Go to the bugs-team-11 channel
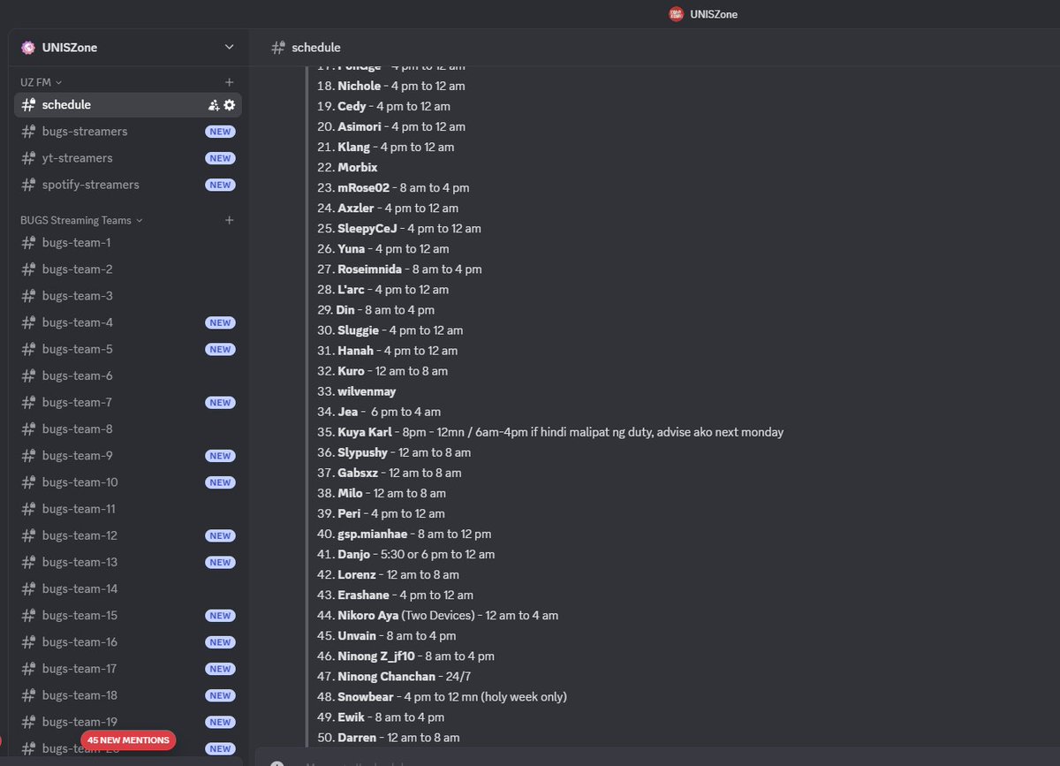 pyautogui.click(x=128, y=508)
